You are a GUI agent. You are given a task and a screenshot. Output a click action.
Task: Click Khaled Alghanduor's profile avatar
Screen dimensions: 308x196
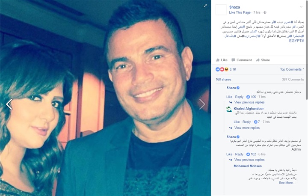coord(229,109)
